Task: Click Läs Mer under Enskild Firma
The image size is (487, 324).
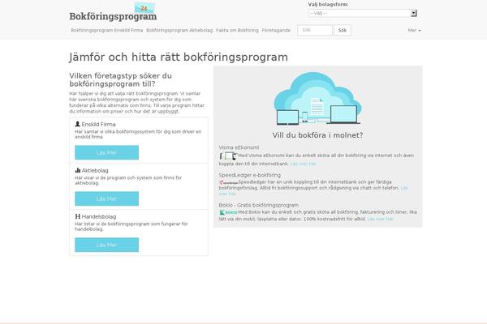Action: [x=107, y=152]
